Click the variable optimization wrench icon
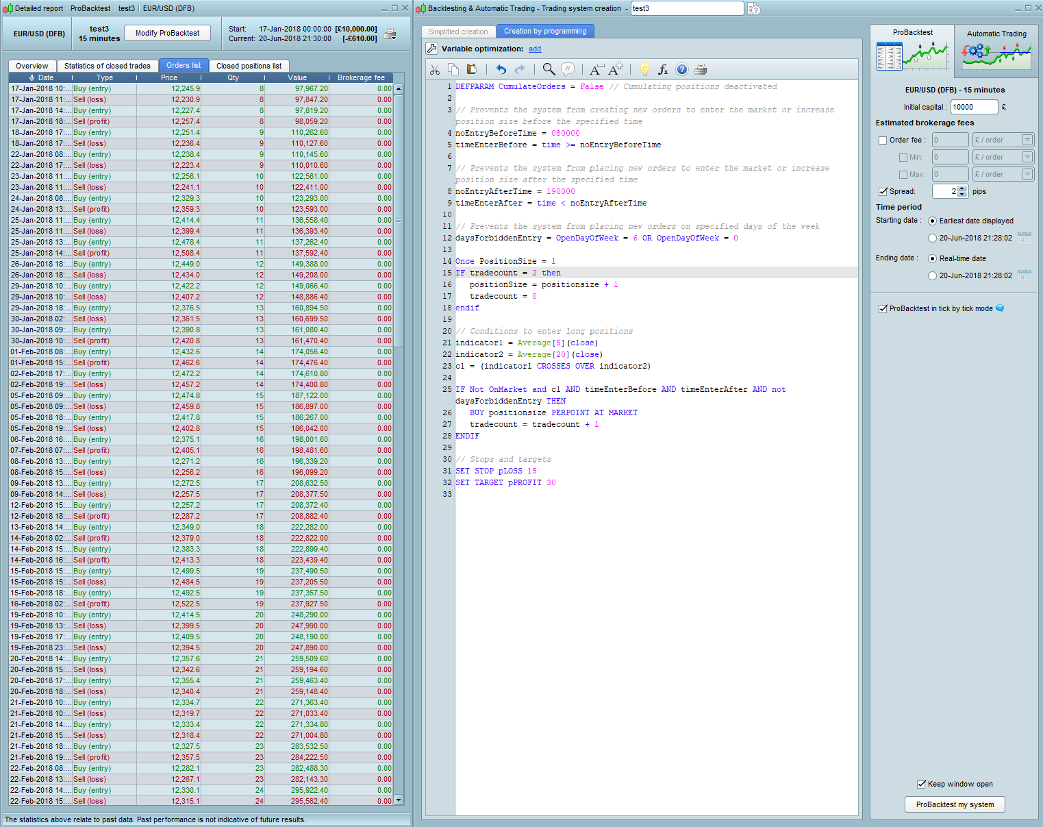1043x827 pixels. pyautogui.click(x=431, y=49)
